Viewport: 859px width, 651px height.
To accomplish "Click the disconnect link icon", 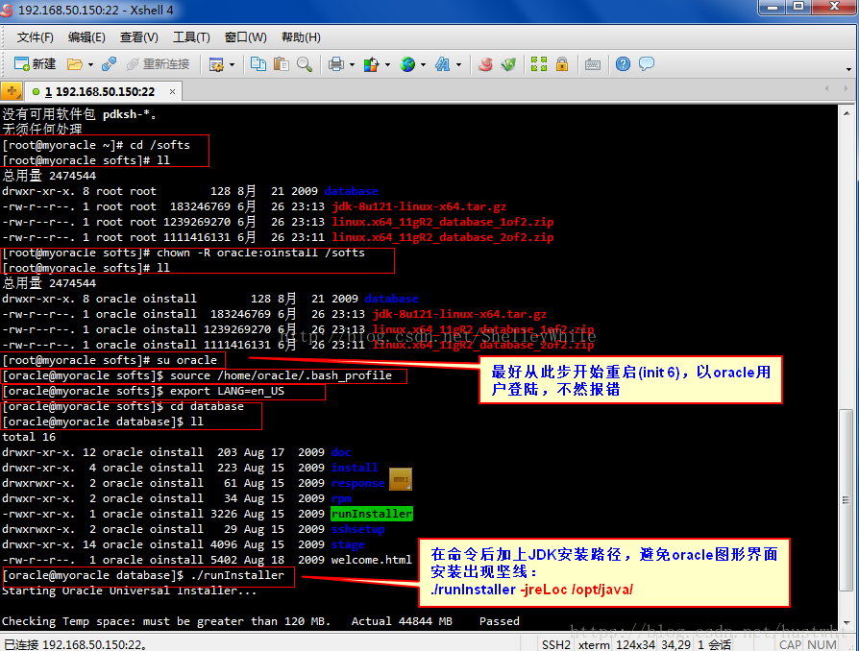I will [109, 64].
